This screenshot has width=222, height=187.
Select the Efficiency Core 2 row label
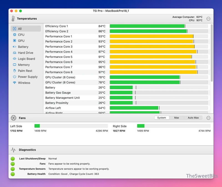click(57, 31)
